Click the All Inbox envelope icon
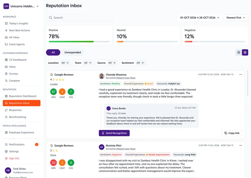The width and height of the screenshot is (251, 178). 6,37
